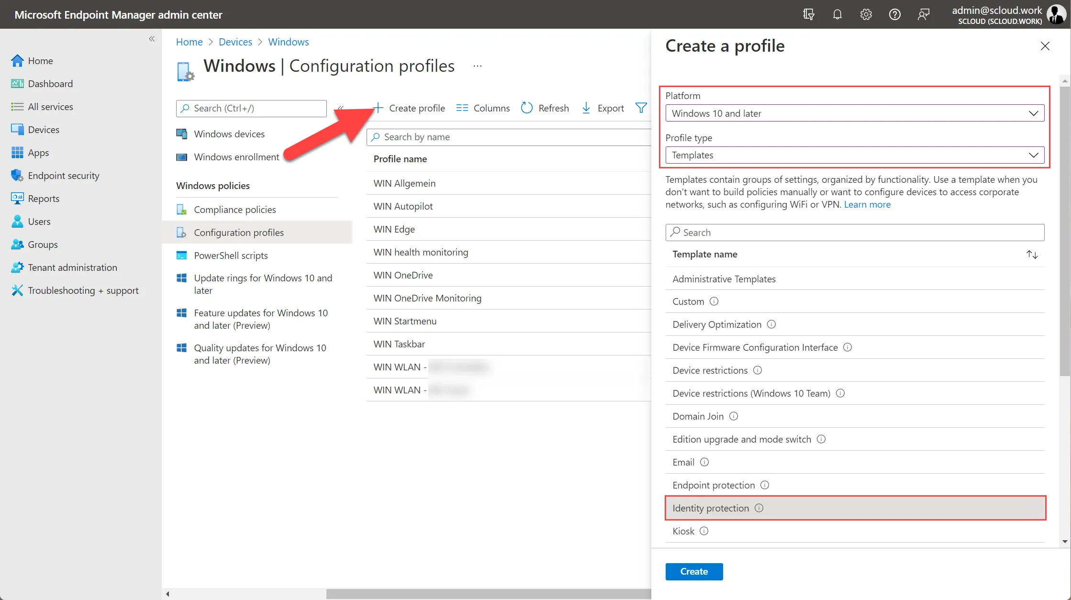Select the Delivery Optimization template
Viewport: 1071px width, 600px height.
(x=855, y=324)
